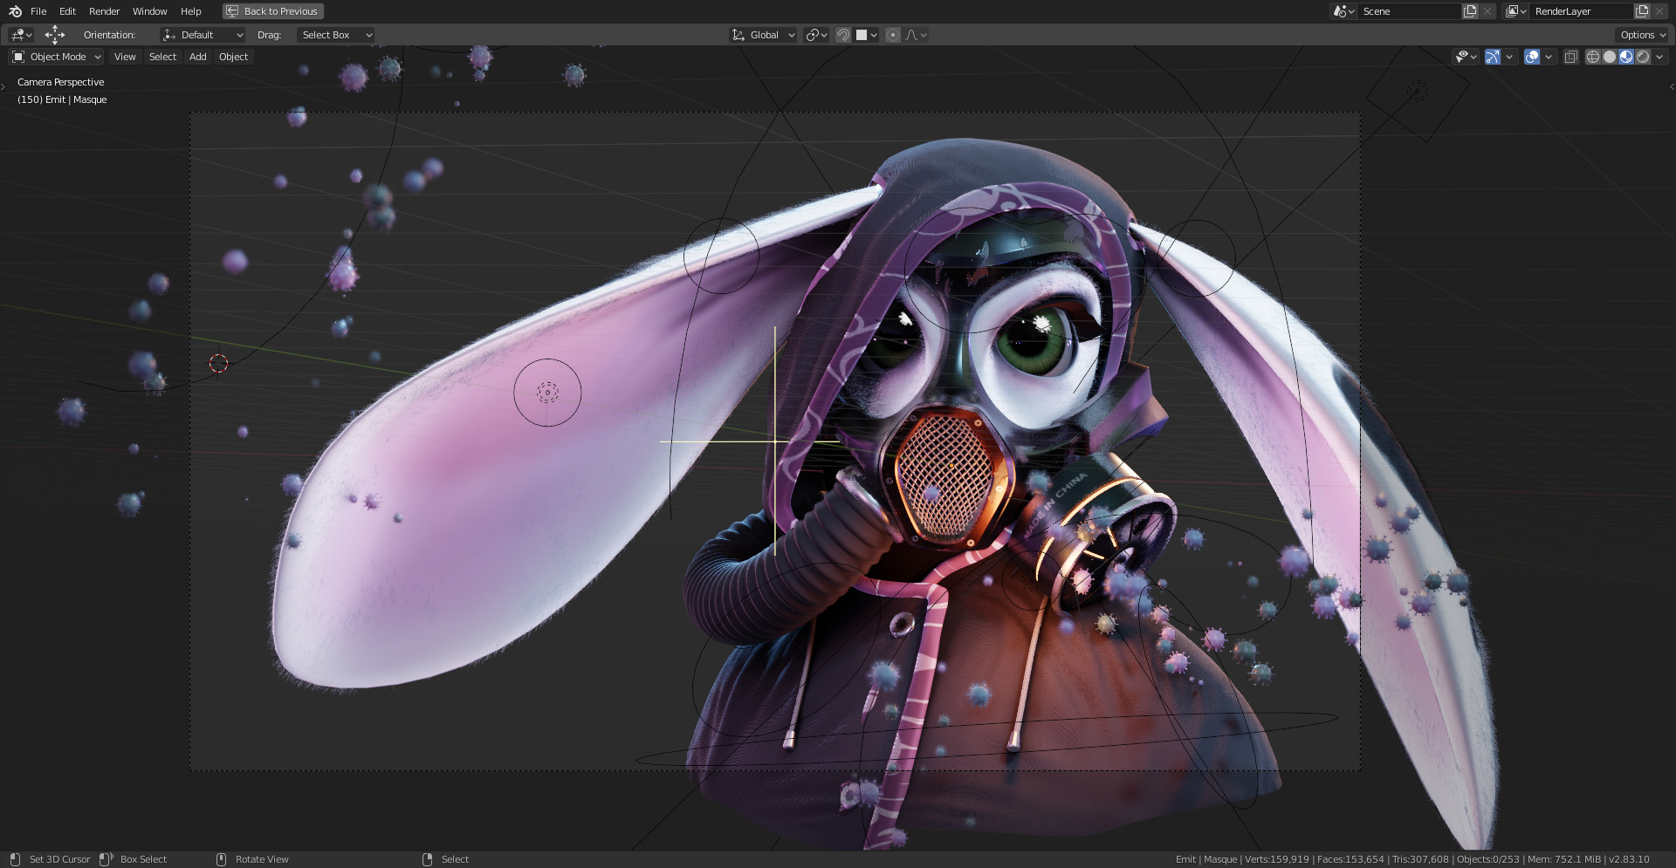Open the editor type selector dropdown
The image size is (1676, 868).
[21, 35]
